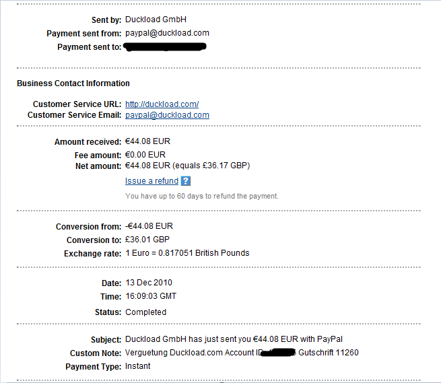This screenshot has height=383, width=441.
Task: Click the Instant payment type value
Action: click(x=138, y=366)
